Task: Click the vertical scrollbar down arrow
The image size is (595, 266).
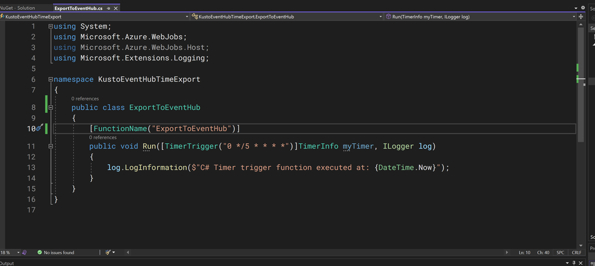Action: pyautogui.click(x=581, y=246)
